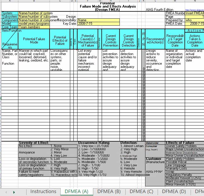Viewport: 204px width, 196px height.
Task: Click the 'Potential Failure Mode' column header
Action: pyautogui.click(x=34, y=40)
